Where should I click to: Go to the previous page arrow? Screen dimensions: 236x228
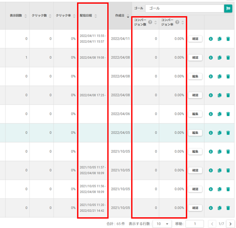point(212,224)
